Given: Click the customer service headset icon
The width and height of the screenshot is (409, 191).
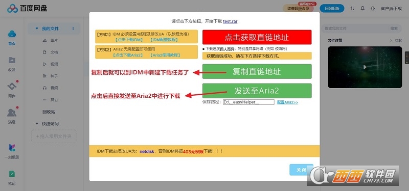Looking at the screenshot, I should coord(373,8).
